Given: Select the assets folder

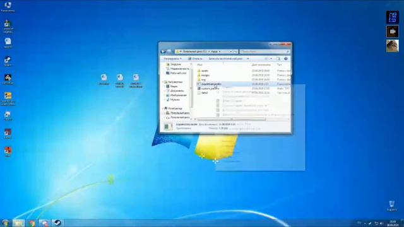Looking at the screenshot, I should [x=203, y=71].
